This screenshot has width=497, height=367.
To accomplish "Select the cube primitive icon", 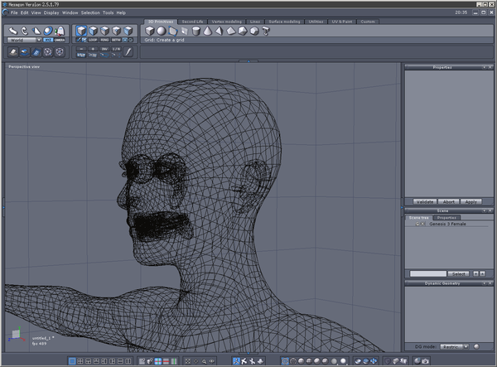I will [x=150, y=31].
